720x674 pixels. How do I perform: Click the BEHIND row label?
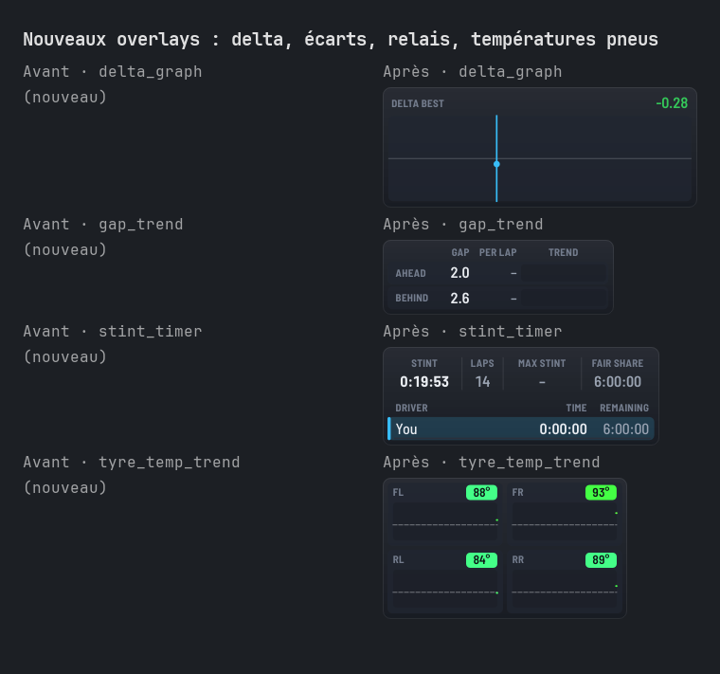point(411,299)
